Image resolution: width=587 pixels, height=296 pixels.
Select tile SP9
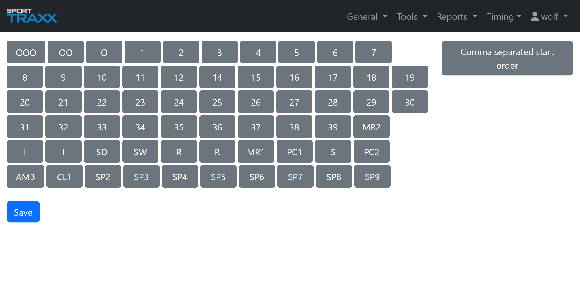coord(372,176)
